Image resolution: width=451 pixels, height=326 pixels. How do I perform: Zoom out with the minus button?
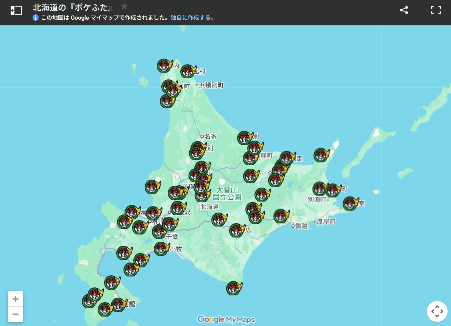point(16,314)
